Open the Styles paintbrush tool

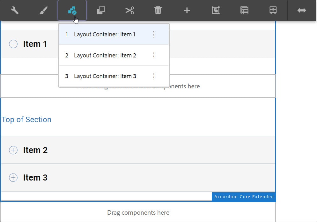click(43, 10)
